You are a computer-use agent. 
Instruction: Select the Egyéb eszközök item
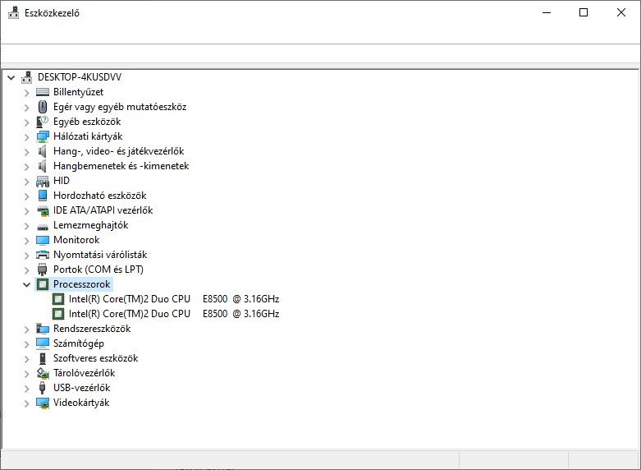click(x=87, y=122)
